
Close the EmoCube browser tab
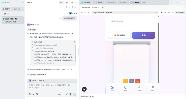pos(98,7)
